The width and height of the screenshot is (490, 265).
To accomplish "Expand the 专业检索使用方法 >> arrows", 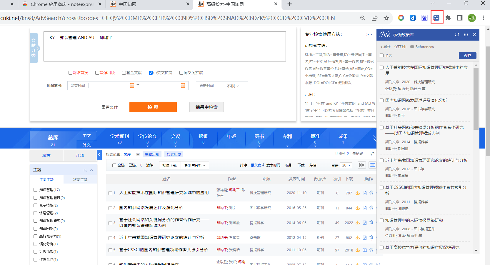I will pos(369,34).
